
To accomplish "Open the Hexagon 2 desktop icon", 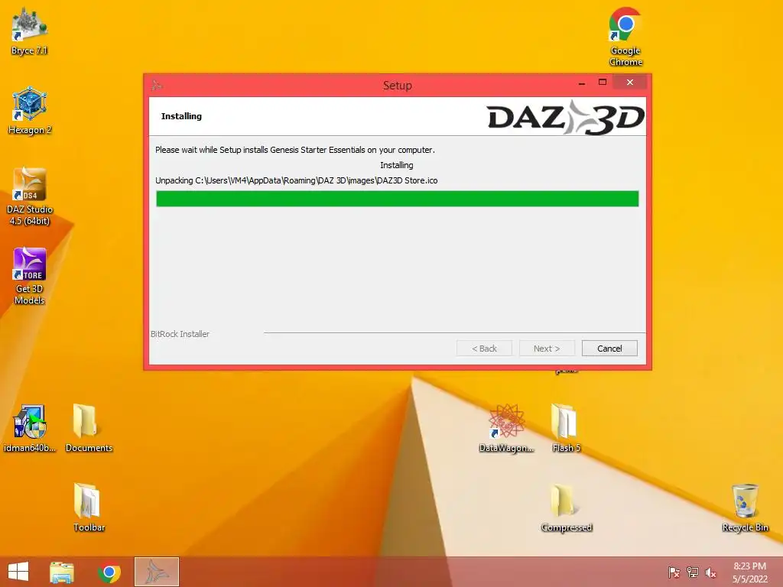I will point(30,111).
